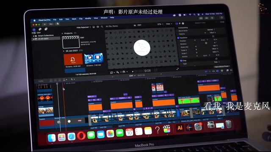Open Opera browser from the Dock
This screenshot has height=152, width=271.
tap(81, 136)
